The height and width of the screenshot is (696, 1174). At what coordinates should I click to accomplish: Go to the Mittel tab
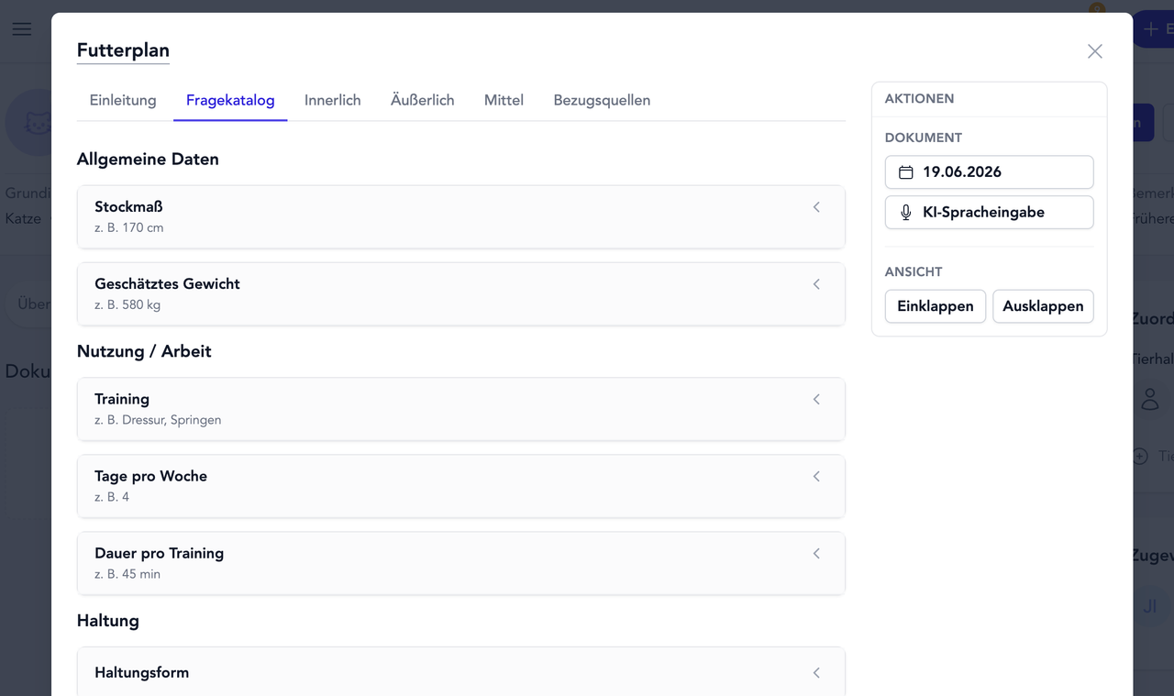504,101
